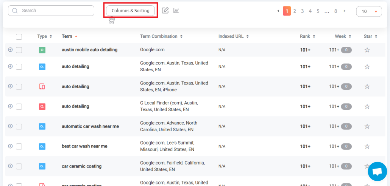Click the edit pencil icon in toolbar
Viewport: 390px width, 186px height.
(165, 11)
